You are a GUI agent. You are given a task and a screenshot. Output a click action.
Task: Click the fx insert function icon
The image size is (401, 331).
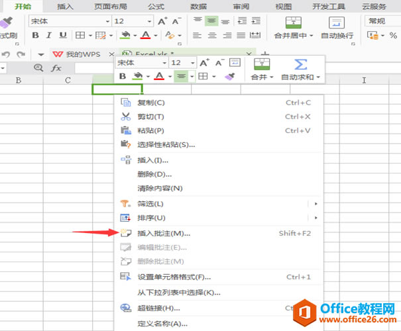[56, 68]
